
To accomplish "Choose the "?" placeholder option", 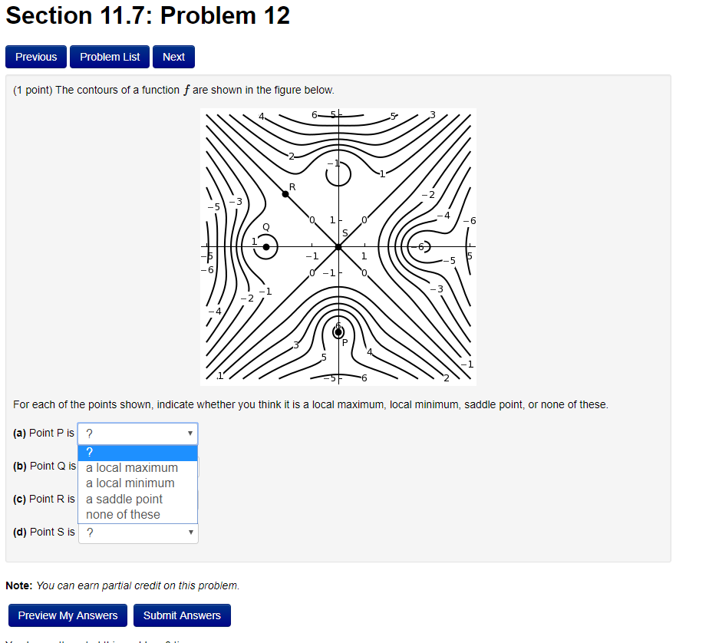I will [x=90, y=452].
